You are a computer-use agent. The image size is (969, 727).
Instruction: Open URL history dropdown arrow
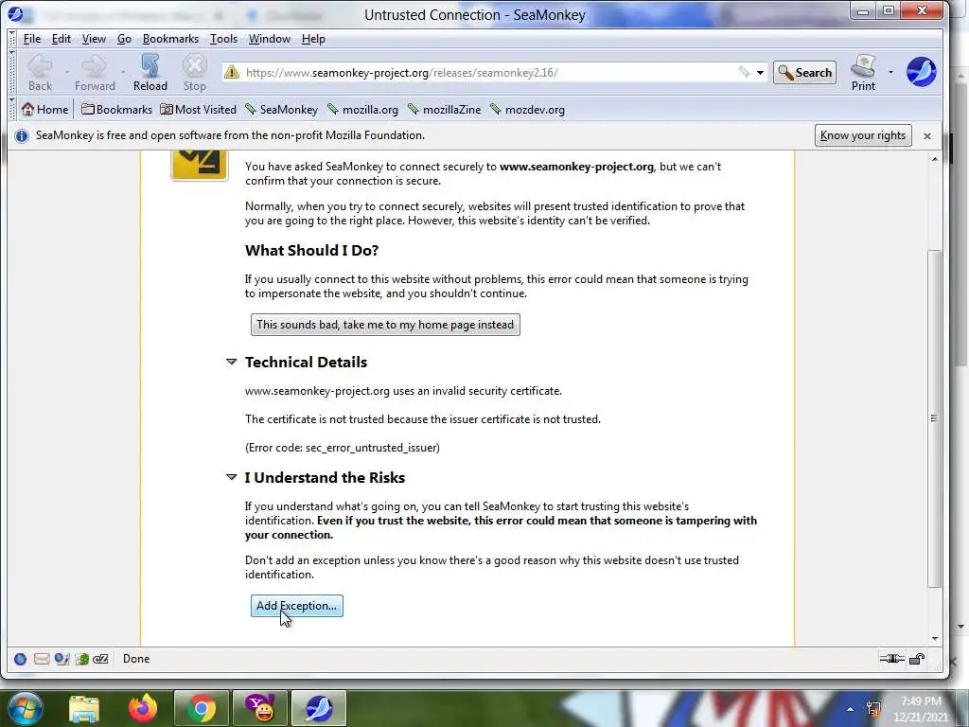coord(760,73)
